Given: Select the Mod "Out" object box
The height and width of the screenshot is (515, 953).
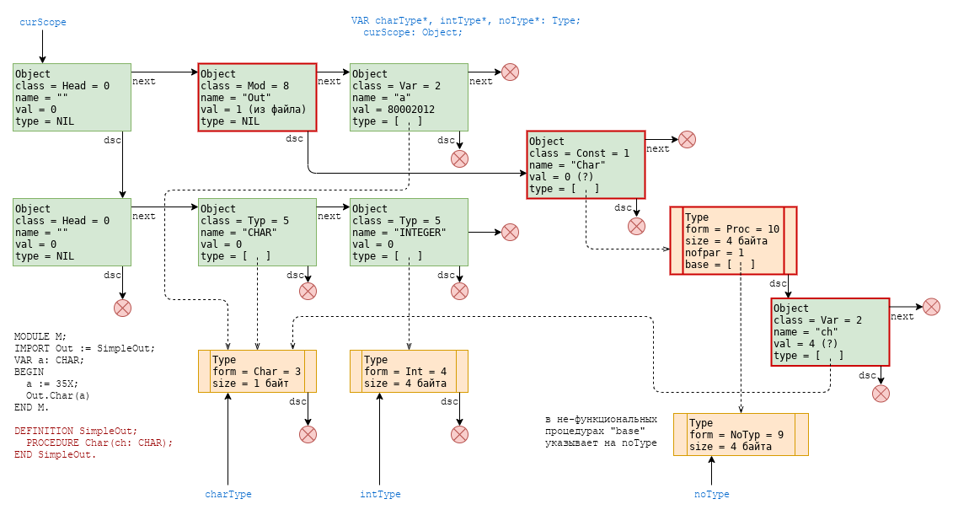Looking at the screenshot, I should (257, 97).
